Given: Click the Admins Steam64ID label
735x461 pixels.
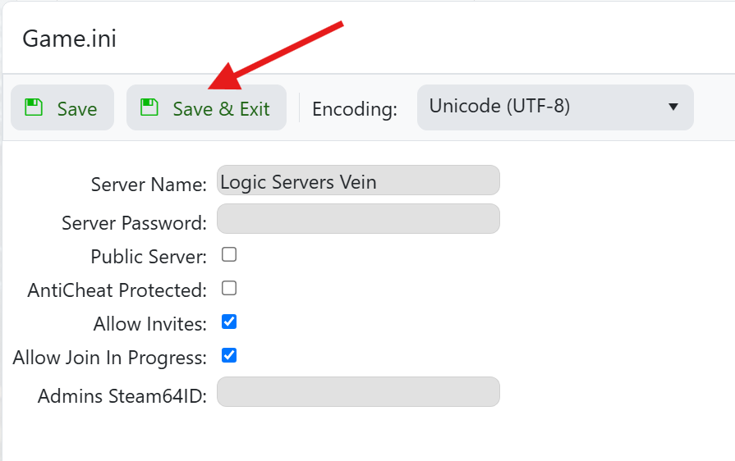Looking at the screenshot, I should pos(122,397).
